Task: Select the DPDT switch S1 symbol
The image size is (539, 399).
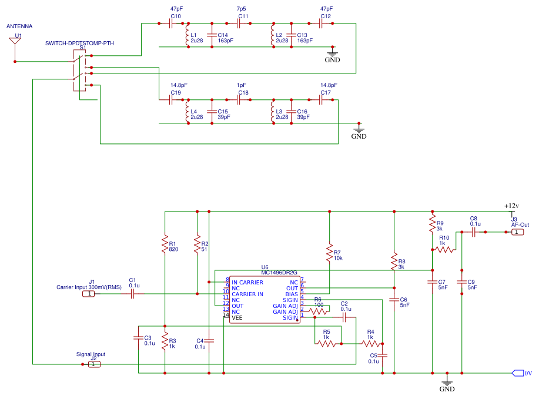Action: (x=80, y=71)
